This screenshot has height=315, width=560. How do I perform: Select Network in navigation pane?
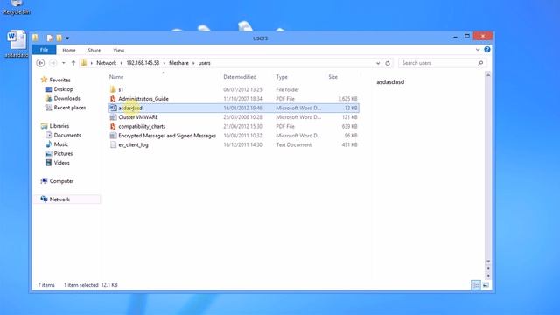coord(59,199)
